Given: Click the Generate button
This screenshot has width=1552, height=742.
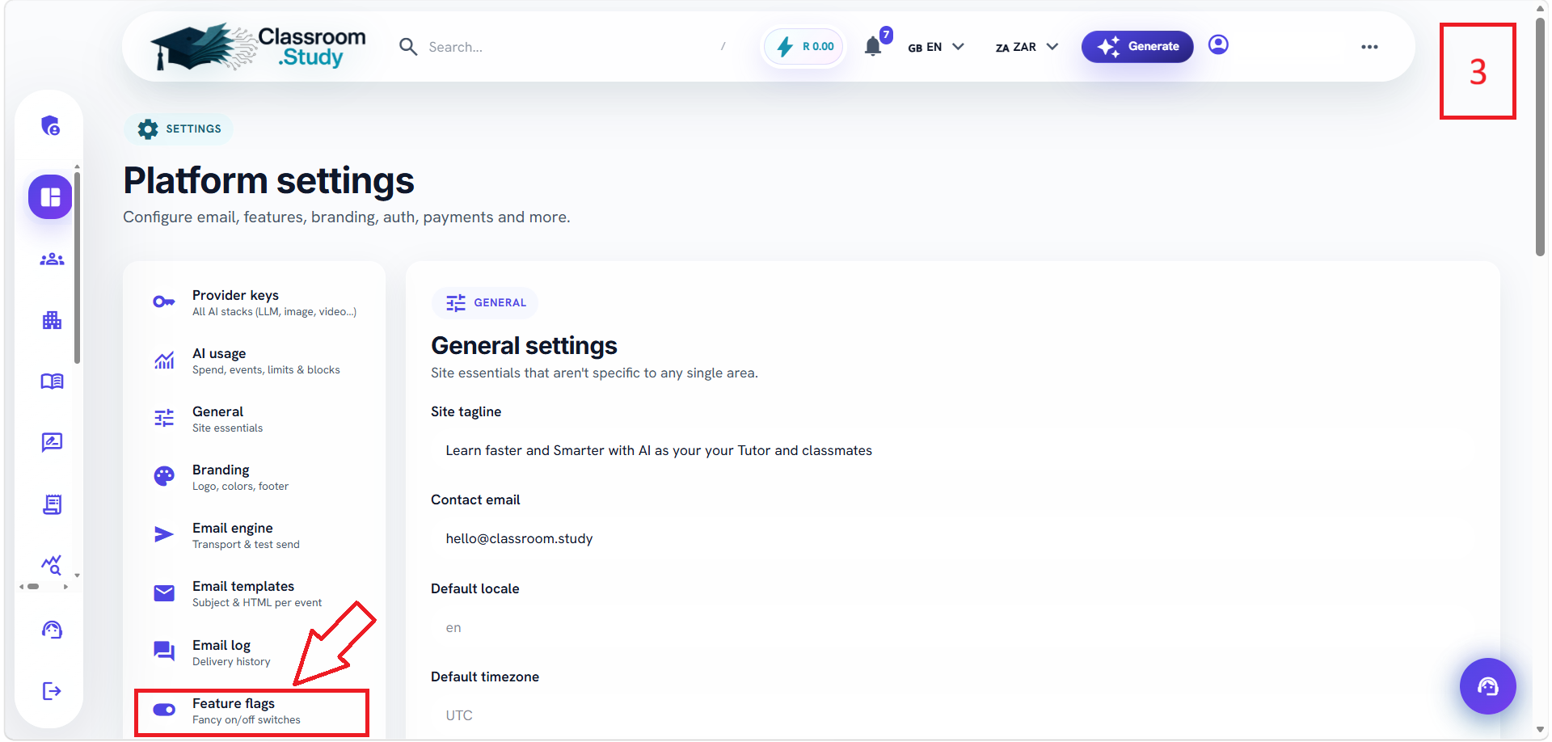Looking at the screenshot, I should pyautogui.click(x=1137, y=46).
